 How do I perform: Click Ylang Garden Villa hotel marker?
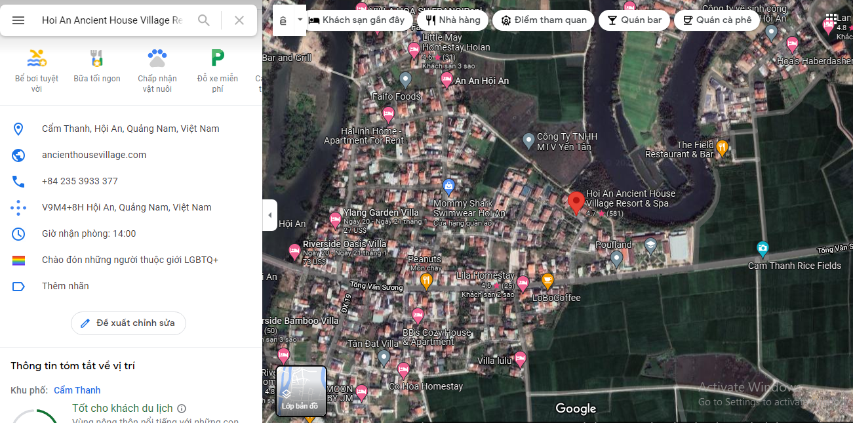[336, 219]
